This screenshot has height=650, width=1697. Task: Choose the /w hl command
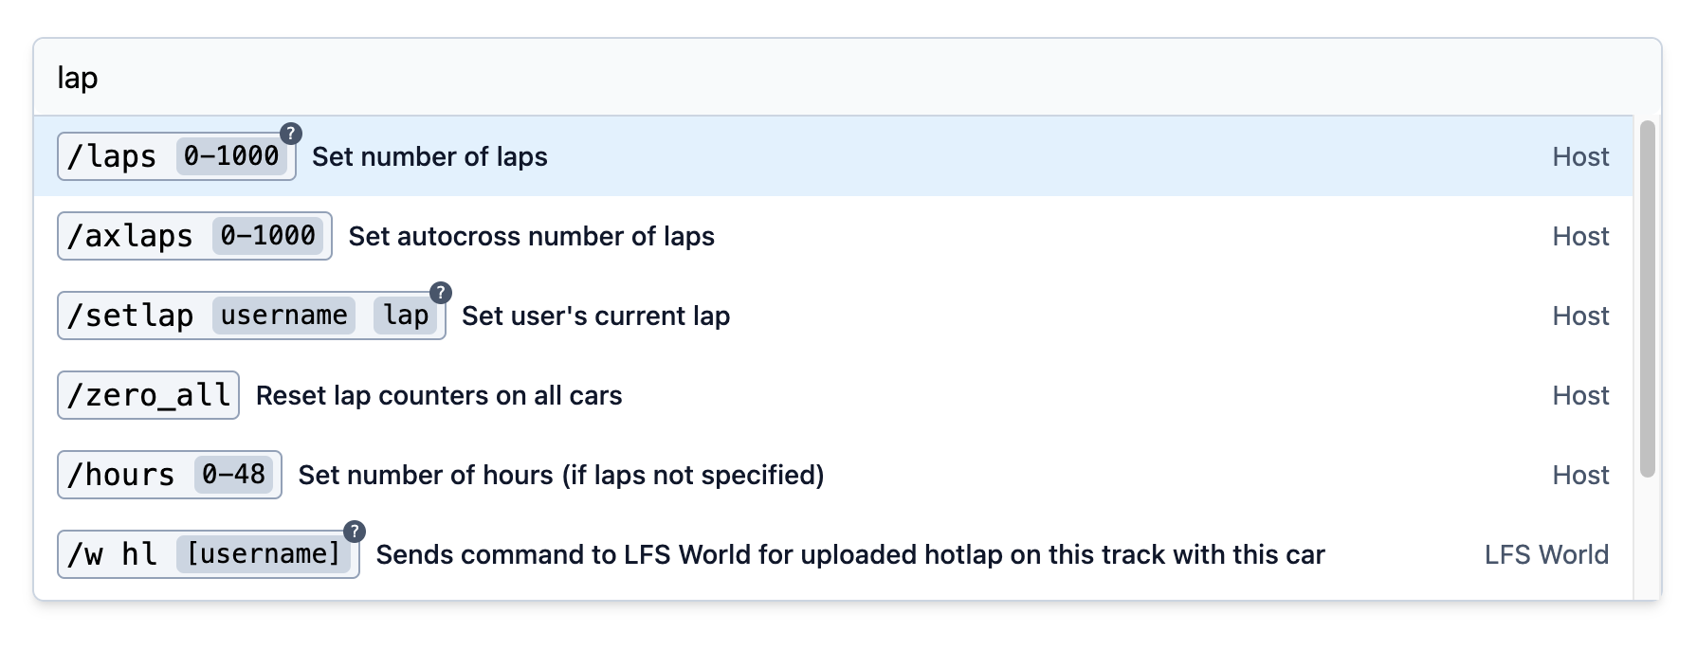[x=114, y=555]
